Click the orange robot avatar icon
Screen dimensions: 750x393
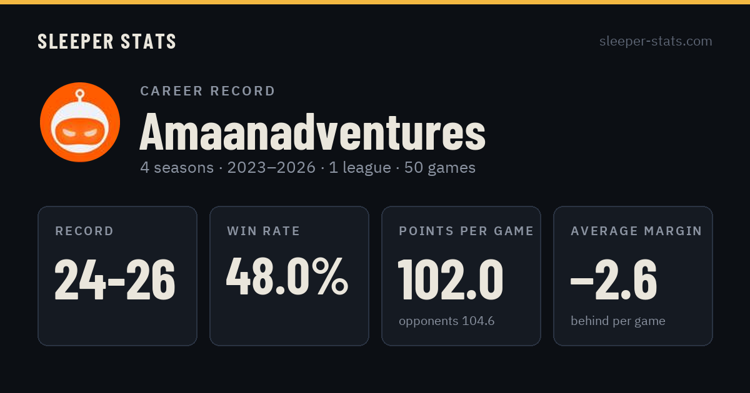pos(80,122)
